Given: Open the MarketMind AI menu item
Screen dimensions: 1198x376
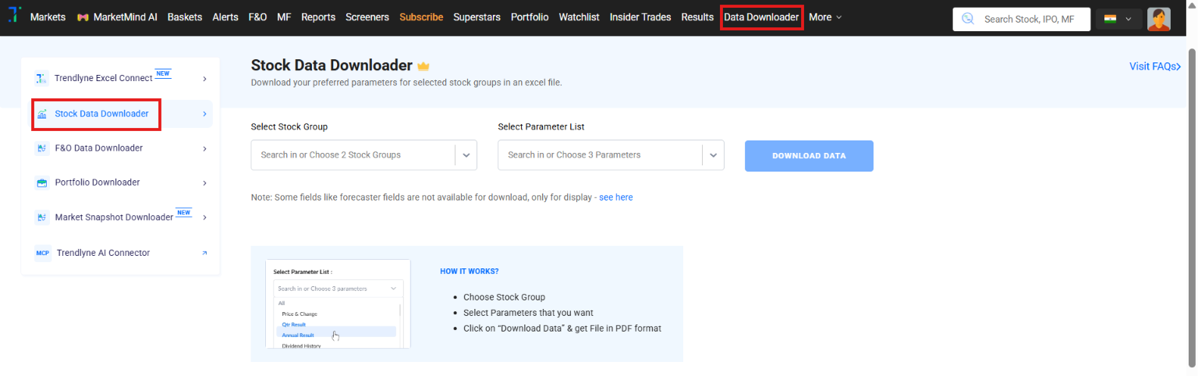Looking at the screenshot, I should point(117,17).
